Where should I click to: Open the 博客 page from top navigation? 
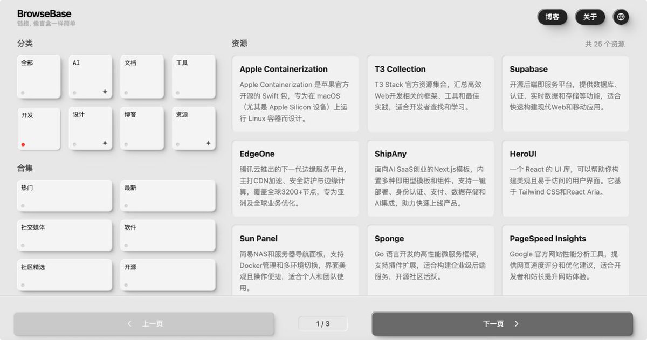552,17
